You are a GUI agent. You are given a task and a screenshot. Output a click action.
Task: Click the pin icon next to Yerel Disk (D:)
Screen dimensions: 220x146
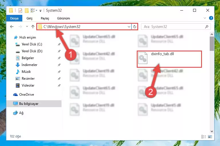pyautogui.click(x=59, y=51)
